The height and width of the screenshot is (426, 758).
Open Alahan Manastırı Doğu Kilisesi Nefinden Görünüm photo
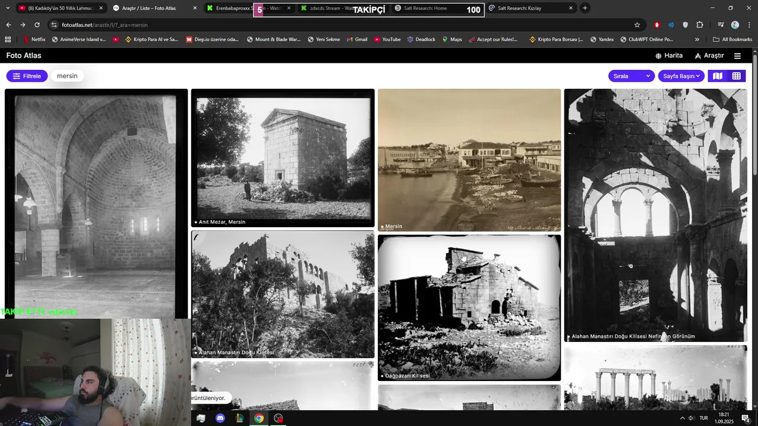point(656,215)
